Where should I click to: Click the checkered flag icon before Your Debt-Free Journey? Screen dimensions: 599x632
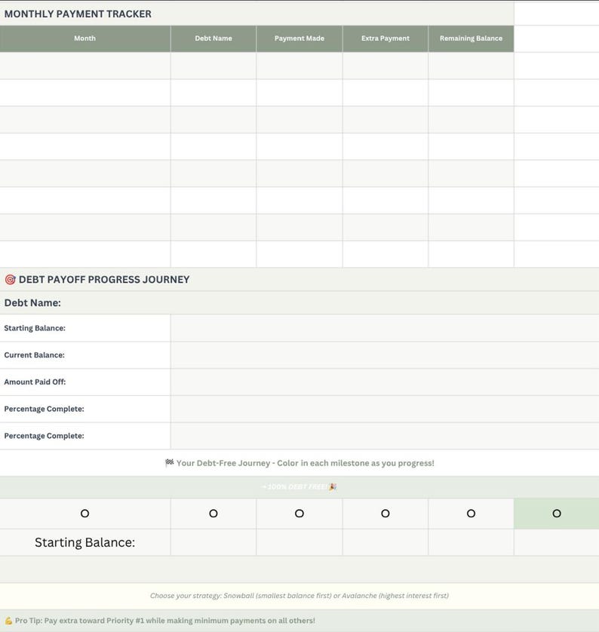pyautogui.click(x=169, y=463)
